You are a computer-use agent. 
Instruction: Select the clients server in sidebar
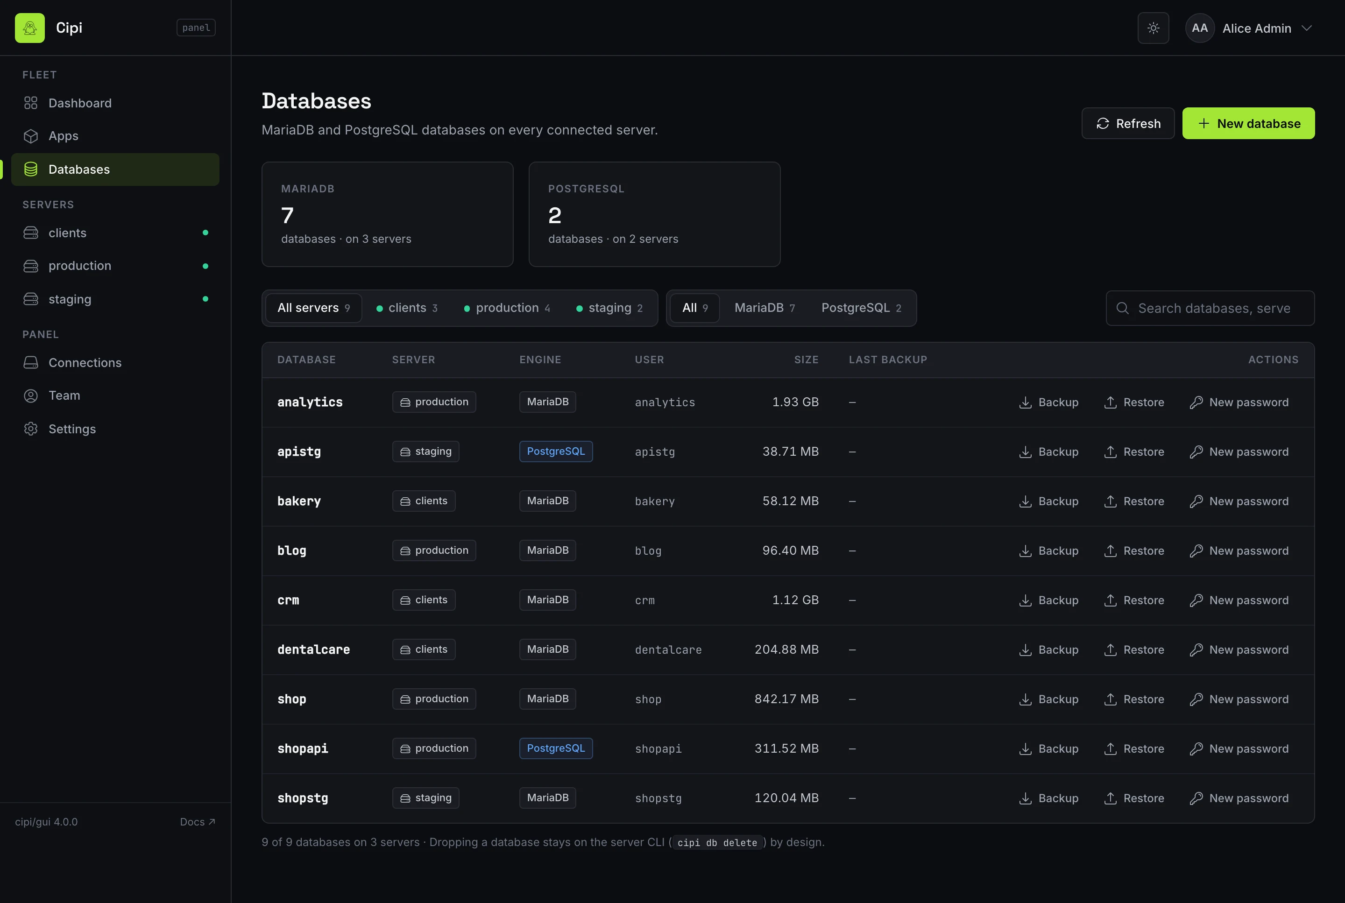[x=115, y=233]
